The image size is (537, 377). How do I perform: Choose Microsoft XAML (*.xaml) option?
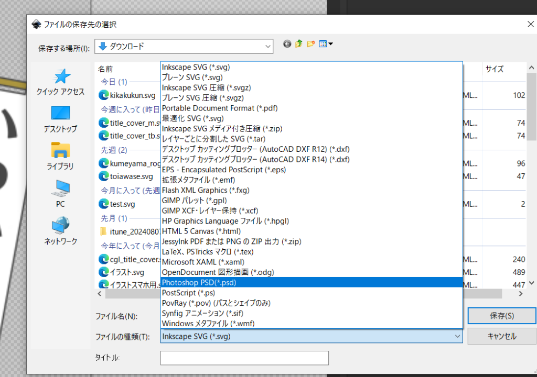(312, 262)
